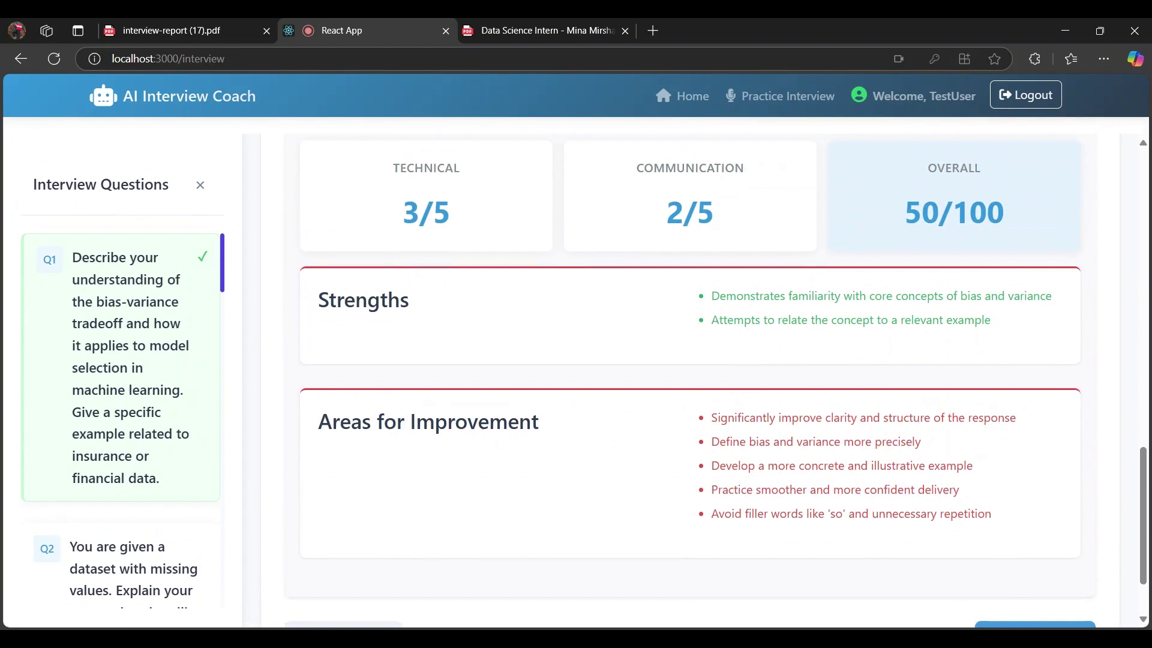
Task: Click the AI Interview Coach robot logo
Action: tap(103, 96)
